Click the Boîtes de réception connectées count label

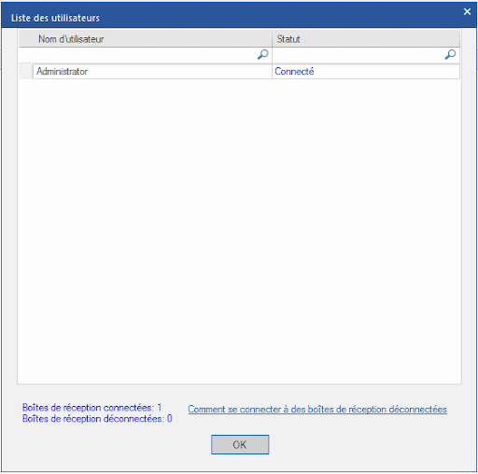pyautogui.click(x=92, y=408)
